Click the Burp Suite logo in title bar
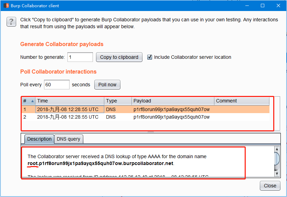 [6, 6]
